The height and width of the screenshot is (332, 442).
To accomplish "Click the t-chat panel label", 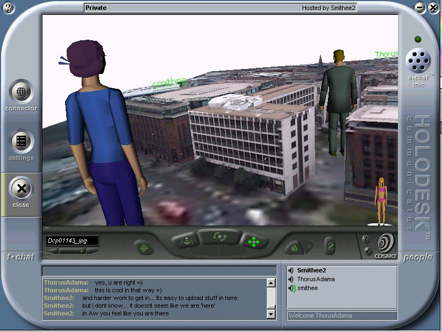I will point(20,256).
